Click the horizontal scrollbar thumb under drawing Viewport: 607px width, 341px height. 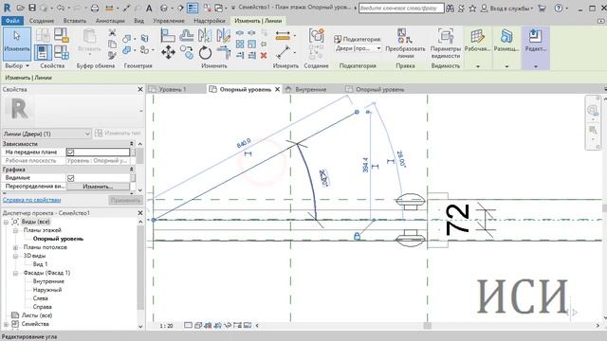(428, 326)
